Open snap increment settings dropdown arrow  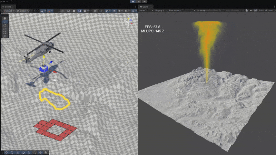click(x=52, y=11)
